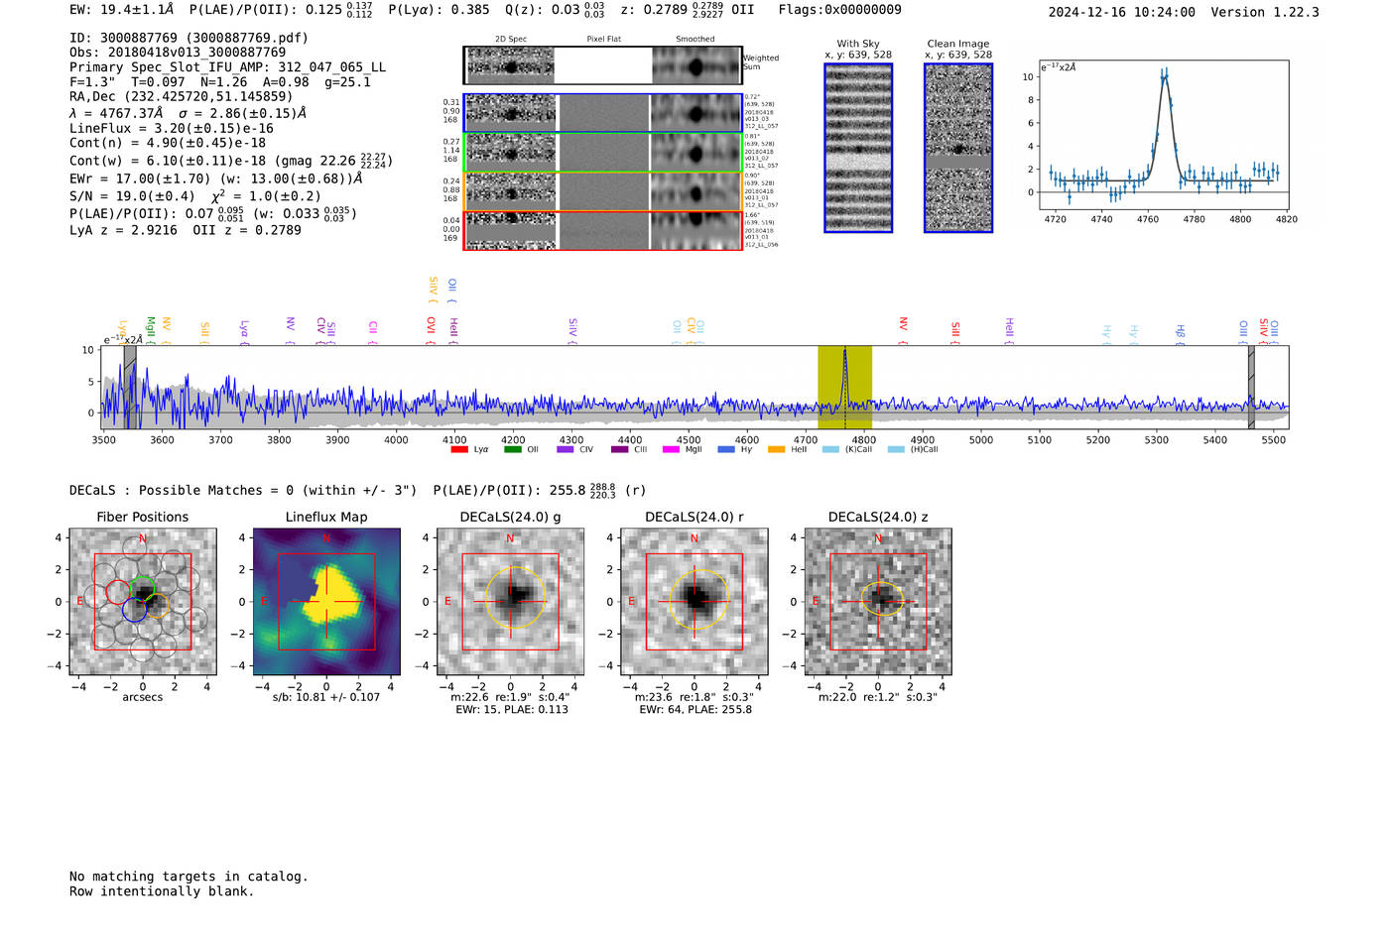Click the EWr: 15, PLAE: 0.113 caption
Viewport: 1389px width, 945px height.
(x=512, y=710)
